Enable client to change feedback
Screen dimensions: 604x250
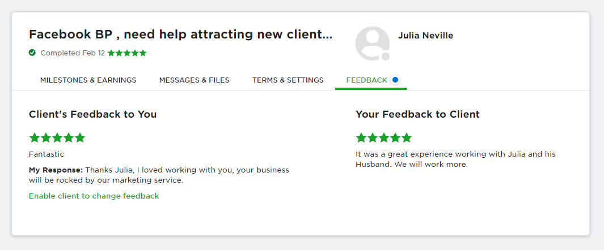(94, 196)
